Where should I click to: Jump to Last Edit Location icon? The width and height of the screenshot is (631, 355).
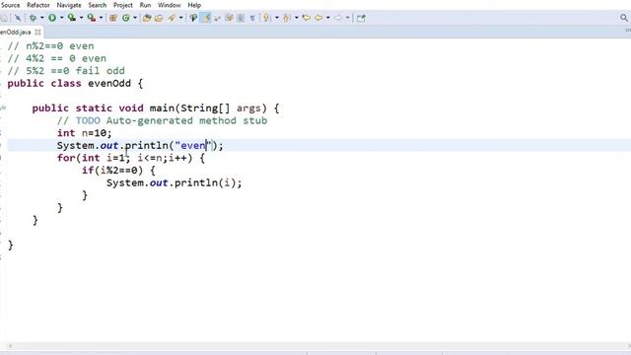pos(307,18)
